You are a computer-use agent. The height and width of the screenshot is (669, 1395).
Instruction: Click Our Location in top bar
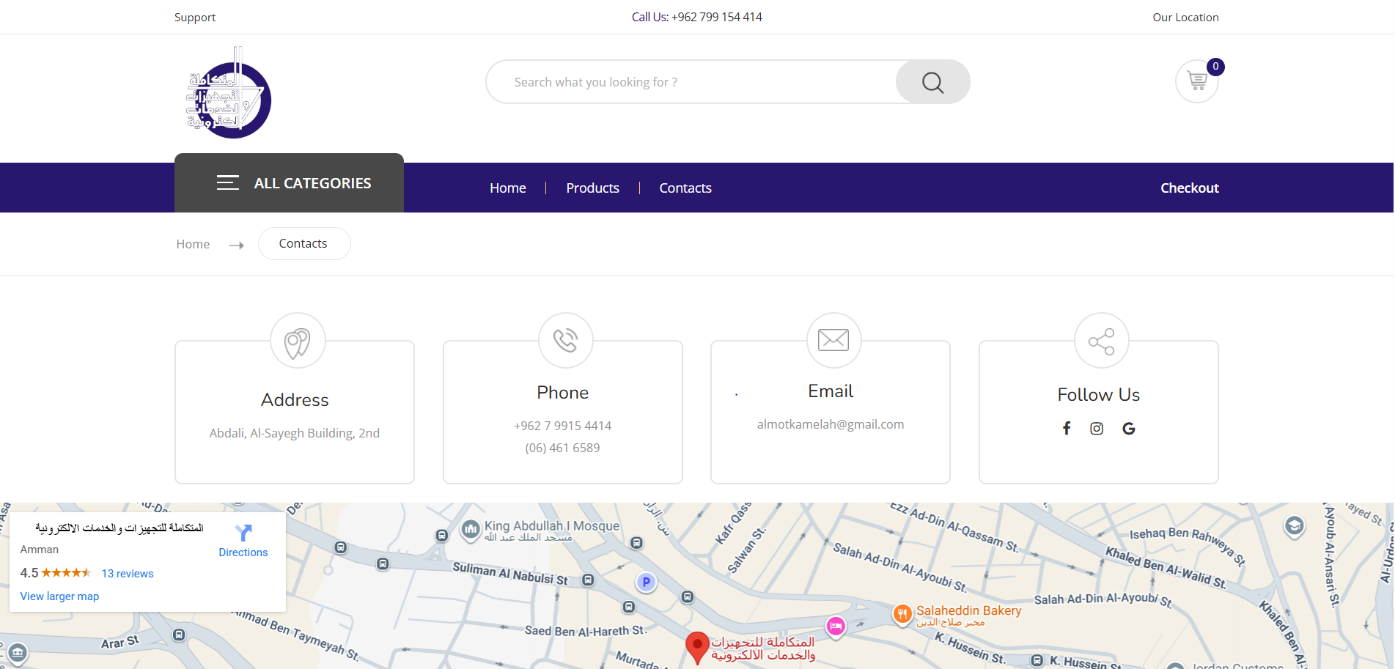[1185, 17]
